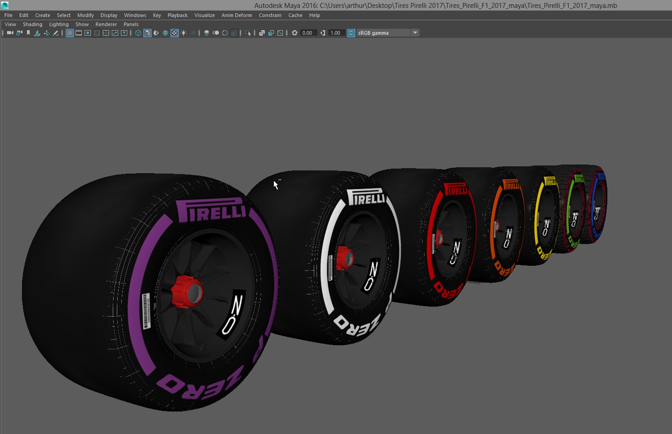This screenshot has width=672, height=434.
Task: Open the Help menu
Action: 315,15
